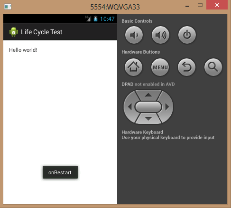231x208 pixels.
Task: Open the MENU hardware button
Action: coord(160,67)
